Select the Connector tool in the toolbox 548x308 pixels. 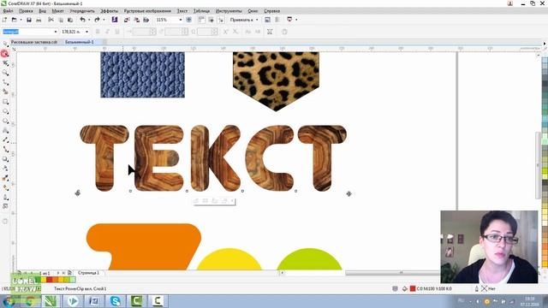click(x=5, y=150)
